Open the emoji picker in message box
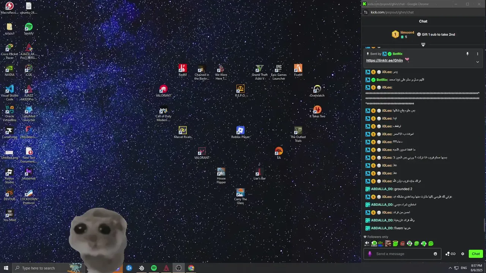 point(436,254)
